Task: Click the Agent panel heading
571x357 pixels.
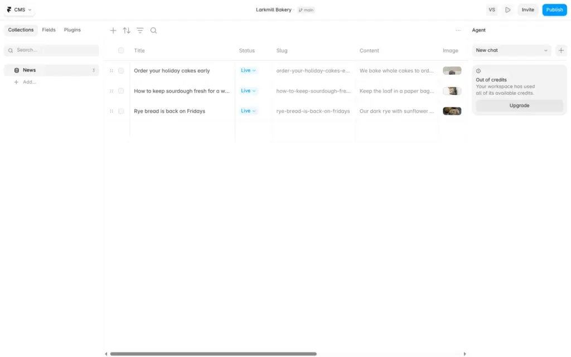Action: coord(478,30)
